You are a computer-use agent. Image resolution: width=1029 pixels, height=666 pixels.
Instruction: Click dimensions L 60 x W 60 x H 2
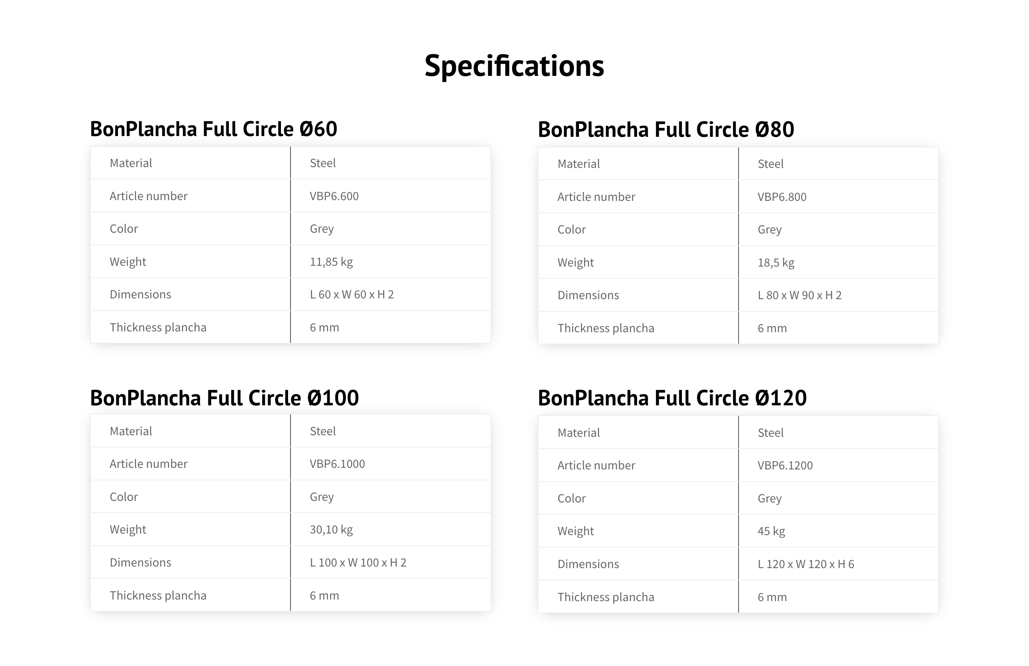coord(352,294)
